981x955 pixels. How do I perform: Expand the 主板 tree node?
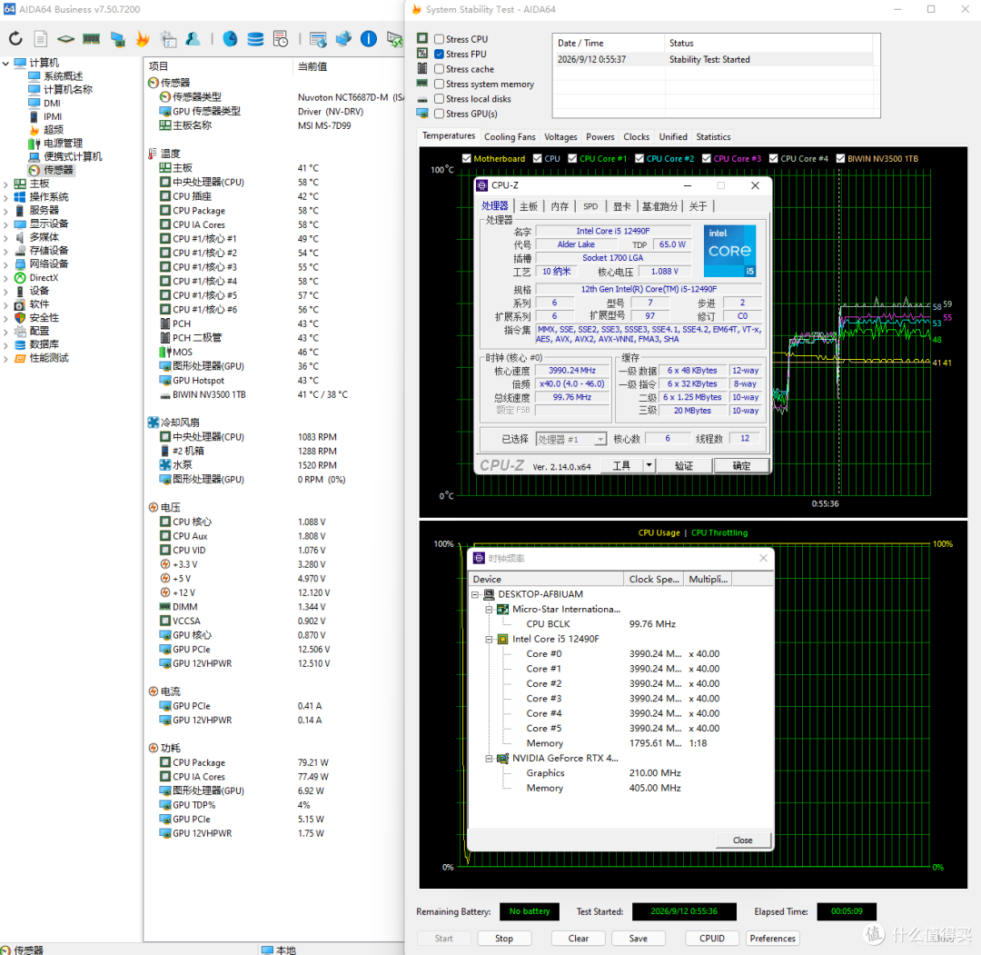[5, 184]
